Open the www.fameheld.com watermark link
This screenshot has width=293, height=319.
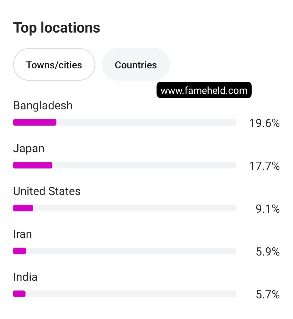tap(204, 90)
